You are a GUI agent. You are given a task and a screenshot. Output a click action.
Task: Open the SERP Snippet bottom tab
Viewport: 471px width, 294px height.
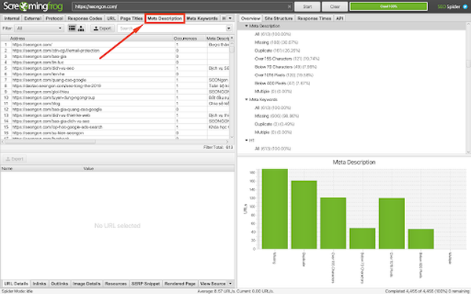point(146,284)
